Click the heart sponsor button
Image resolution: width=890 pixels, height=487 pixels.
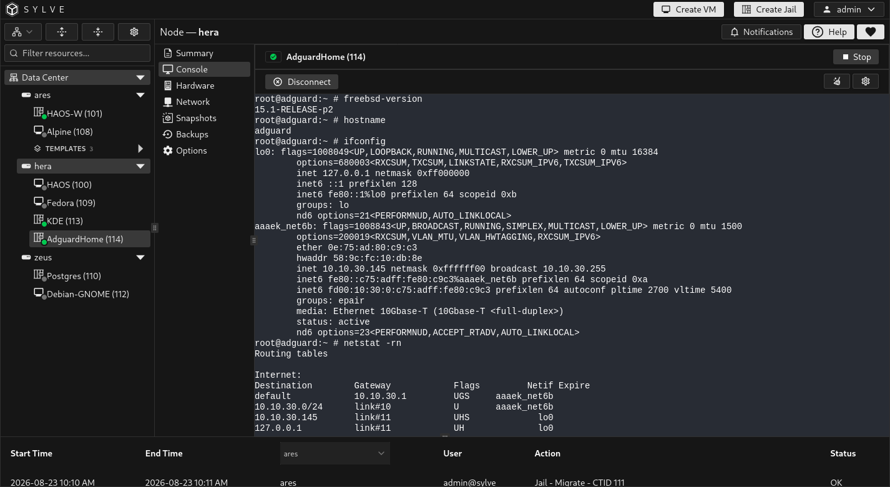870,32
